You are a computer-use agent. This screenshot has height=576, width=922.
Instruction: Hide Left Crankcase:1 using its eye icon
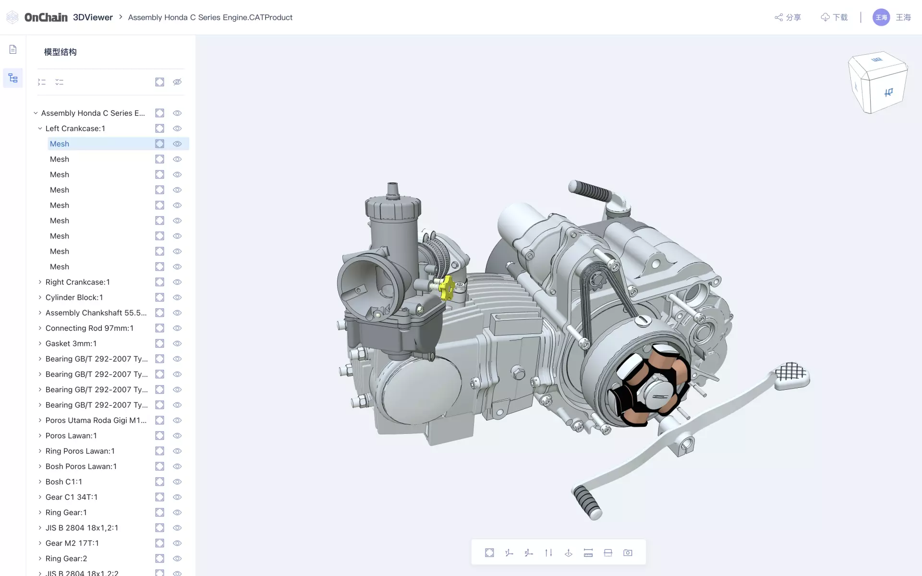click(177, 128)
